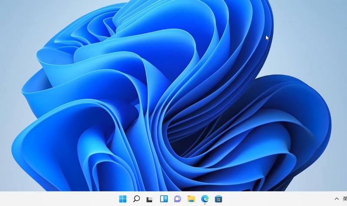Open taskbar Search magnifier
Viewport: 347px width, 206px height.
coord(136,199)
